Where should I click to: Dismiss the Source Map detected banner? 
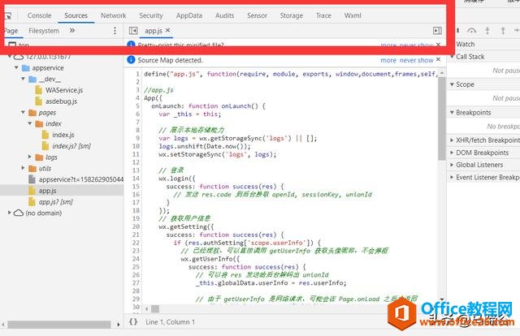point(439,59)
